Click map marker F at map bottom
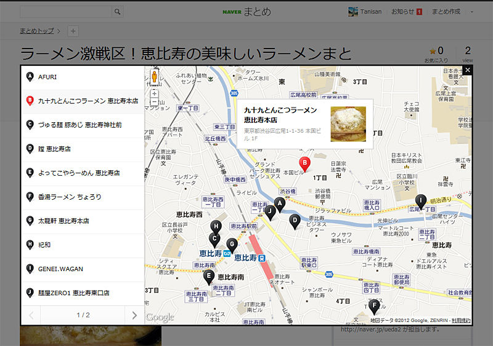This screenshot has height=346, width=493. [x=374, y=307]
